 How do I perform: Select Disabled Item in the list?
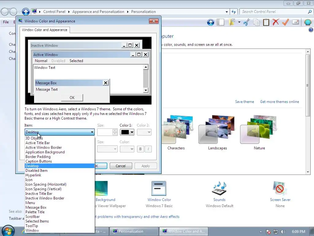[x=59, y=170]
